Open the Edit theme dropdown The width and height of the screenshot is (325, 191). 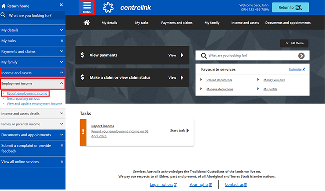[x=294, y=43]
